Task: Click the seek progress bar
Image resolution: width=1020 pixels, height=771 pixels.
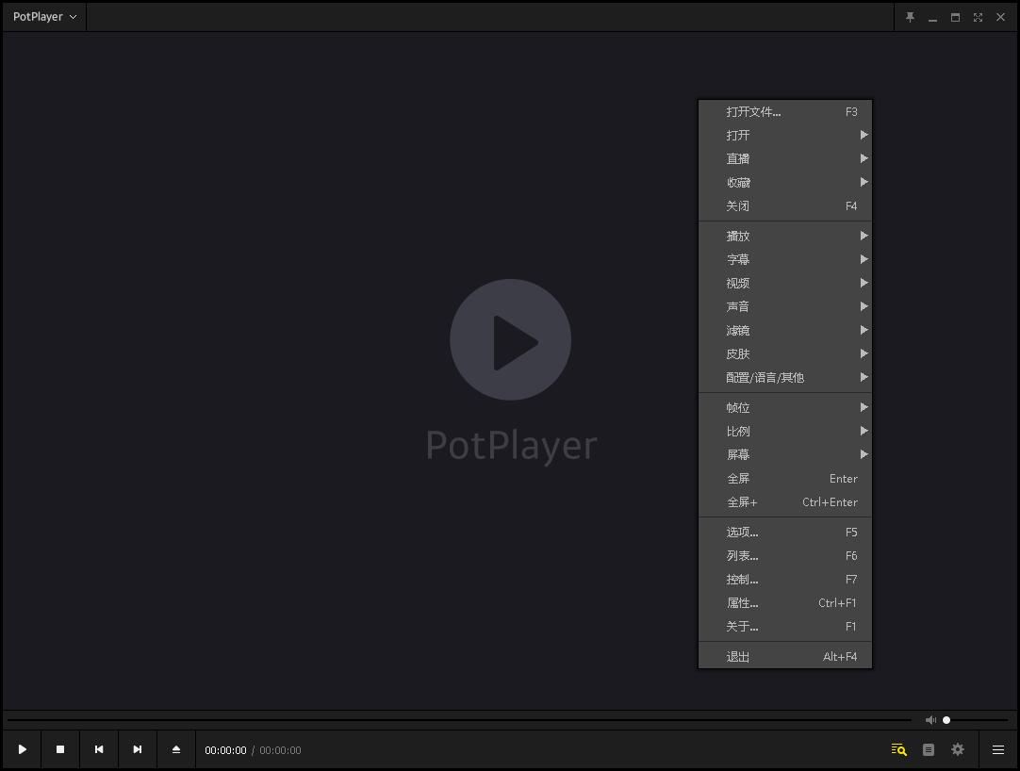Action: pyautogui.click(x=458, y=719)
